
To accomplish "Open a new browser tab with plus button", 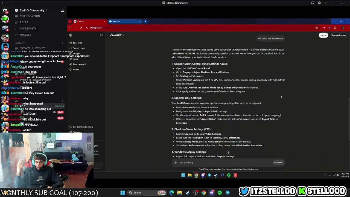I will 145,21.
